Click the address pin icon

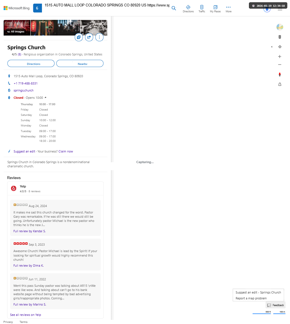click(x=9, y=76)
